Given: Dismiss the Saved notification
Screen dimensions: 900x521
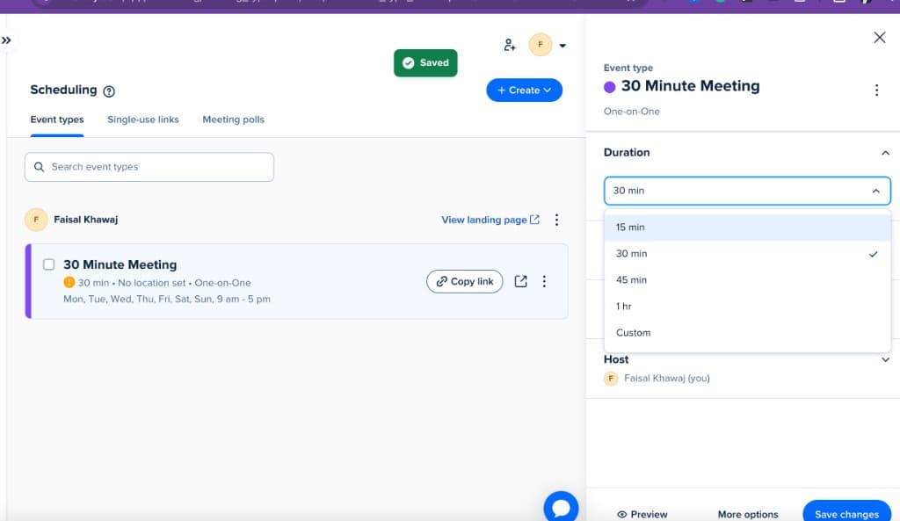Looking at the screenshot, I should (x=425, y=63).
